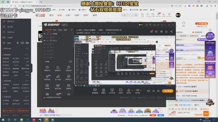The width and height of the screenshot is (218, 122).
Task: Edit the 热门游戏 category selector
Action: 83,33
